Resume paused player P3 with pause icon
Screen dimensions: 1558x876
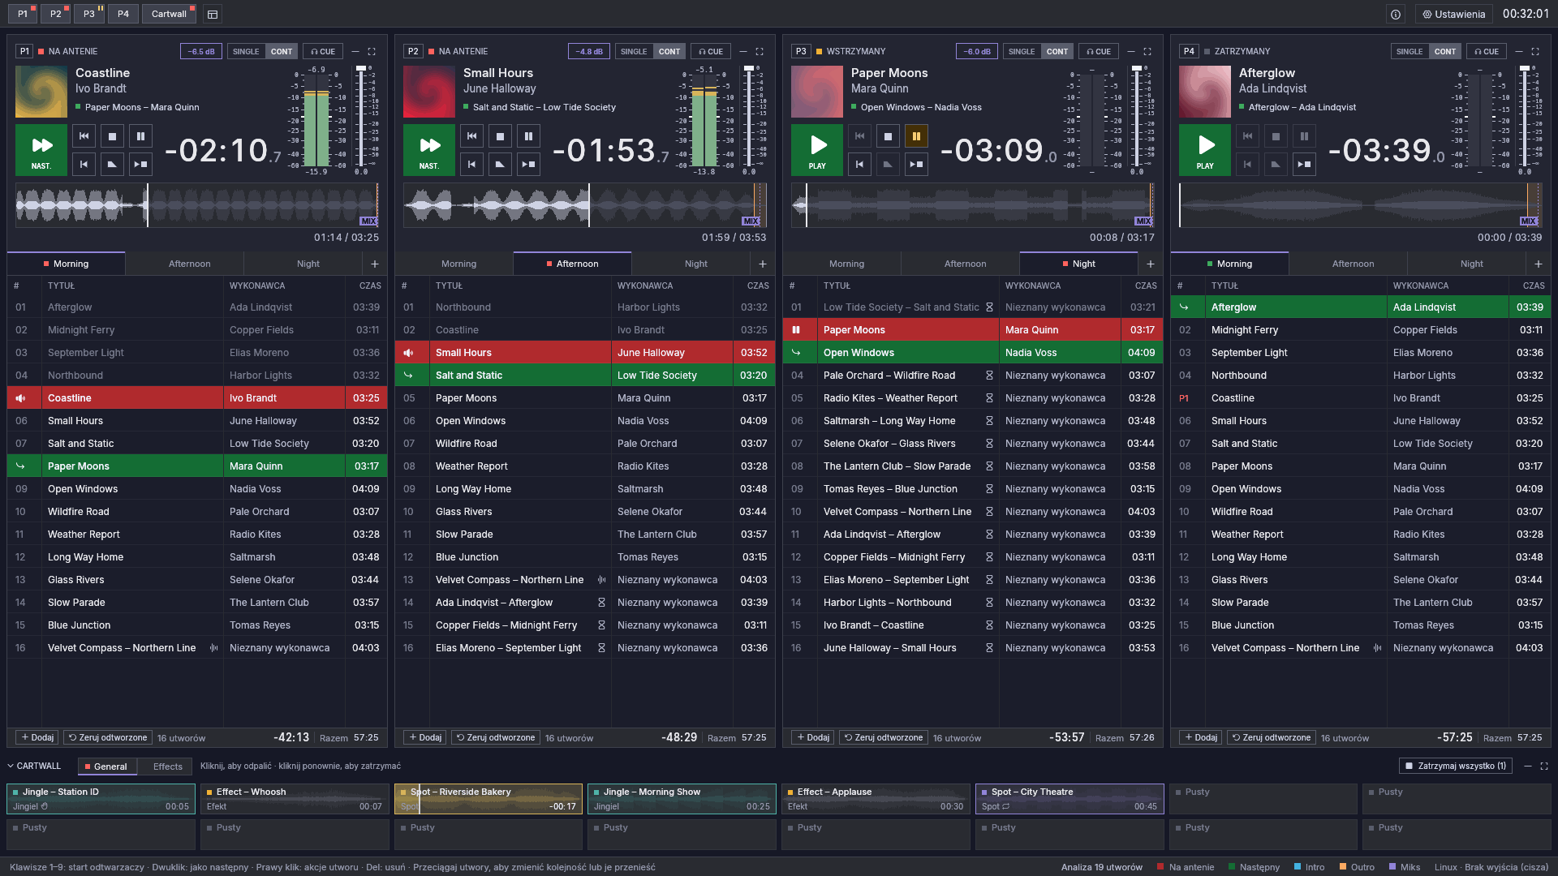click(916, 136)
